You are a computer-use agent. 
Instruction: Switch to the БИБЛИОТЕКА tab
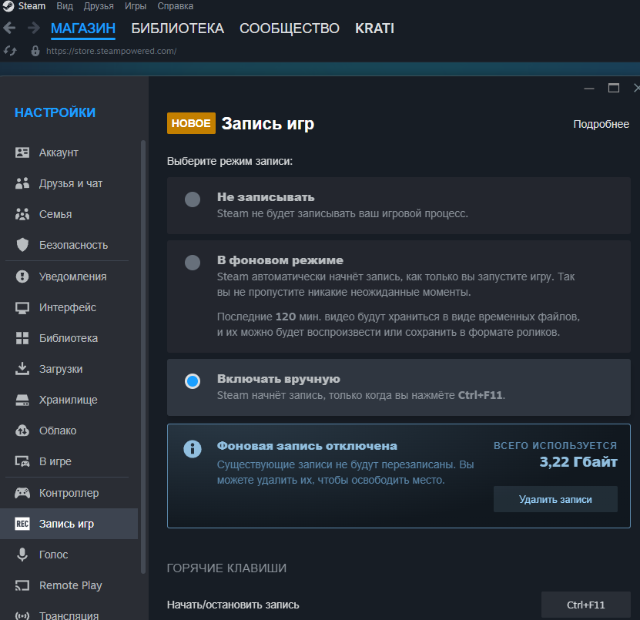(x=178, y=28)
